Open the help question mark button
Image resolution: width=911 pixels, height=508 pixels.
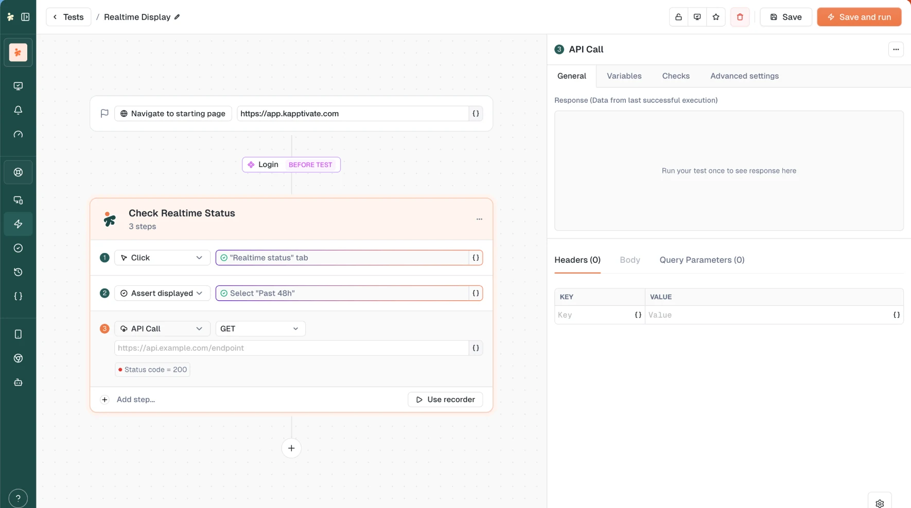[x=18, y=498]
